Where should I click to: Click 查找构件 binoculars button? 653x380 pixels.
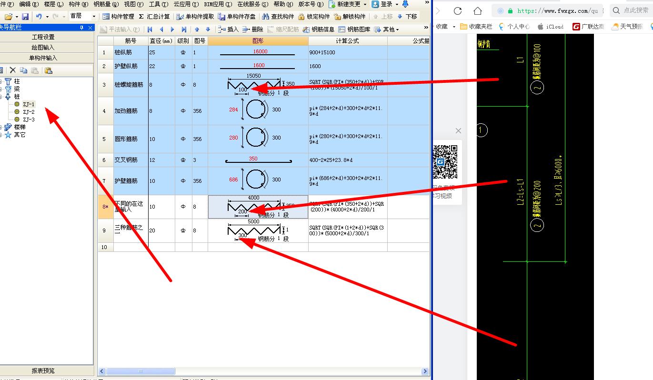point(278,17)
